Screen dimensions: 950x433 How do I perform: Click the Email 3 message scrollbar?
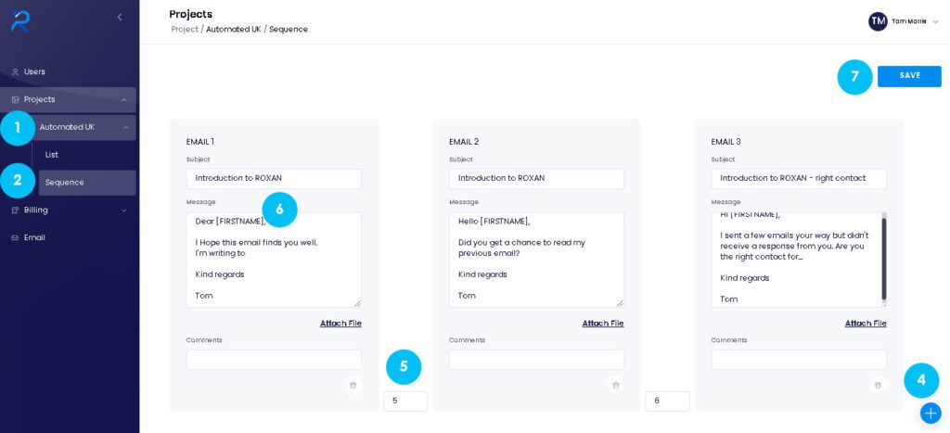click(x=884, y=260)
